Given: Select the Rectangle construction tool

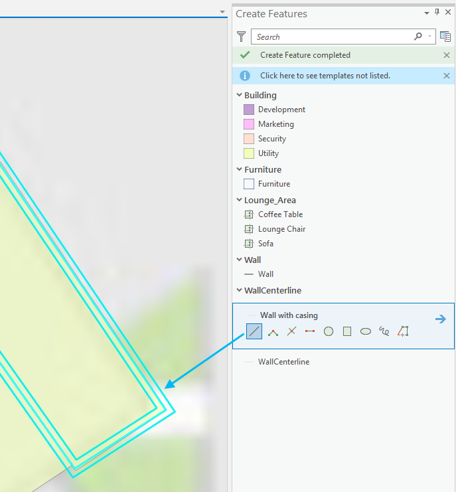Looking at the screenshot, I should pos(347,331).
